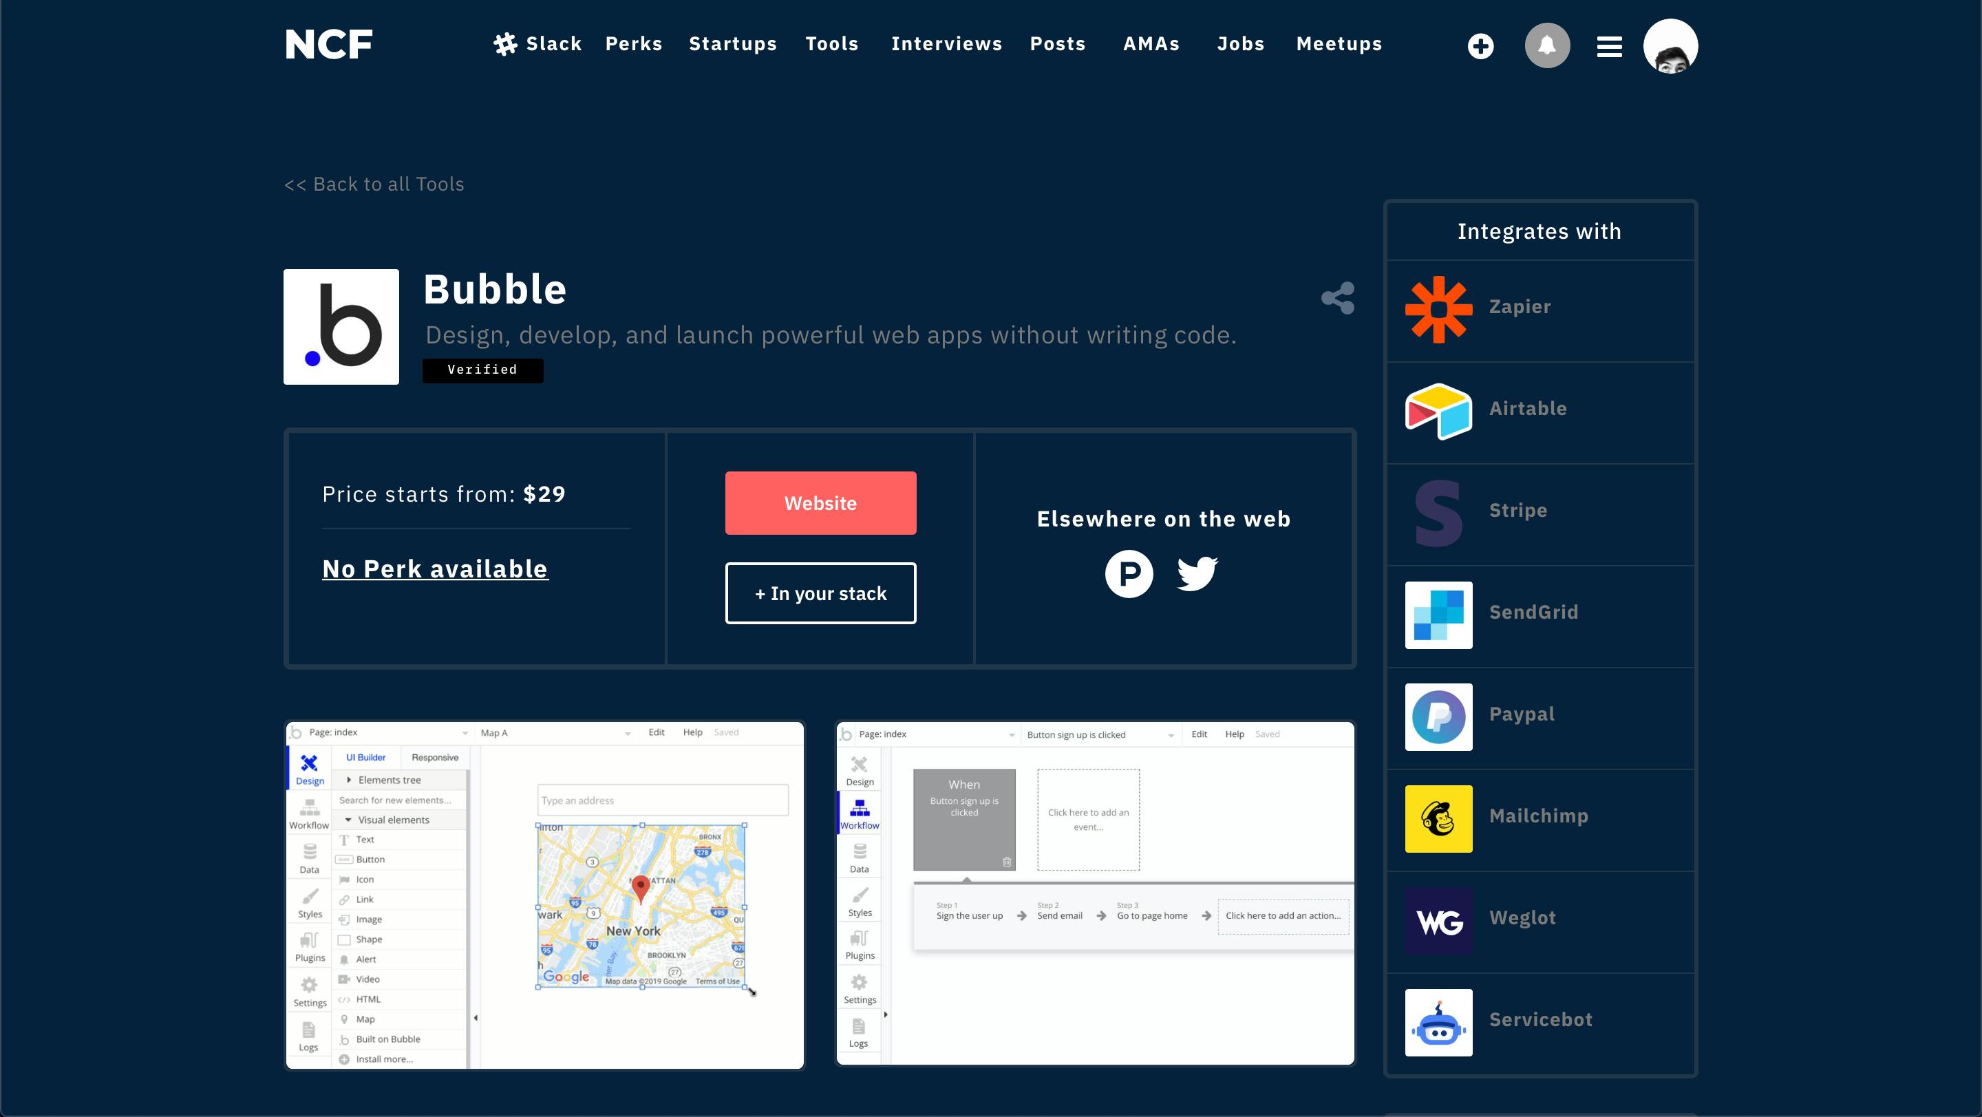
Task: Open the Meetups nav item
Action: click(1339, 44)
